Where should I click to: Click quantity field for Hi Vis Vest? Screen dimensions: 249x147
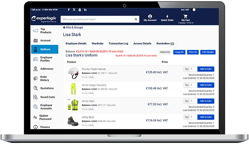pos(193,101)
